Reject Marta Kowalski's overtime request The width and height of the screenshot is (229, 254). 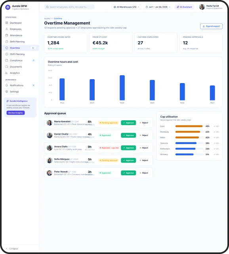144,123
